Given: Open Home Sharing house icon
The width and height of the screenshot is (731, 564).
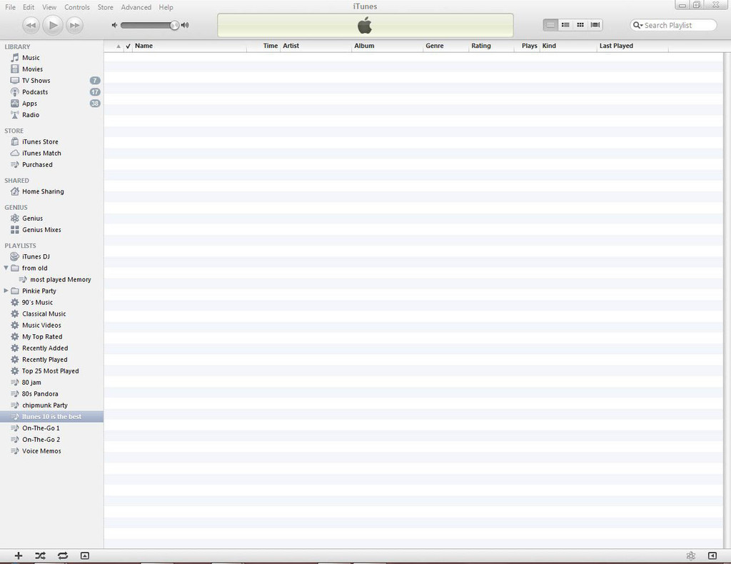Looking at the screenshot, I should click(15, 191).
